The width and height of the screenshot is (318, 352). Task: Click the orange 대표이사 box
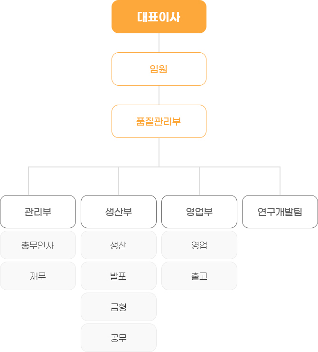pyautogui.click(x=159, y=17)
